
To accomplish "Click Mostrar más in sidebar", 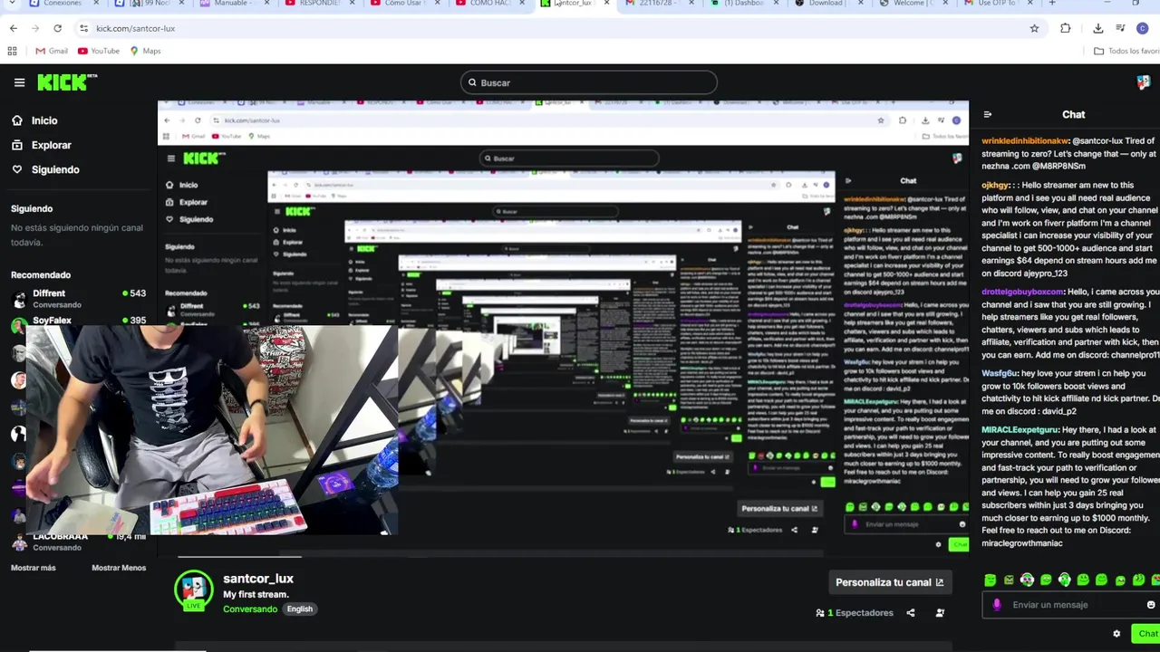I will coord(34,568).
